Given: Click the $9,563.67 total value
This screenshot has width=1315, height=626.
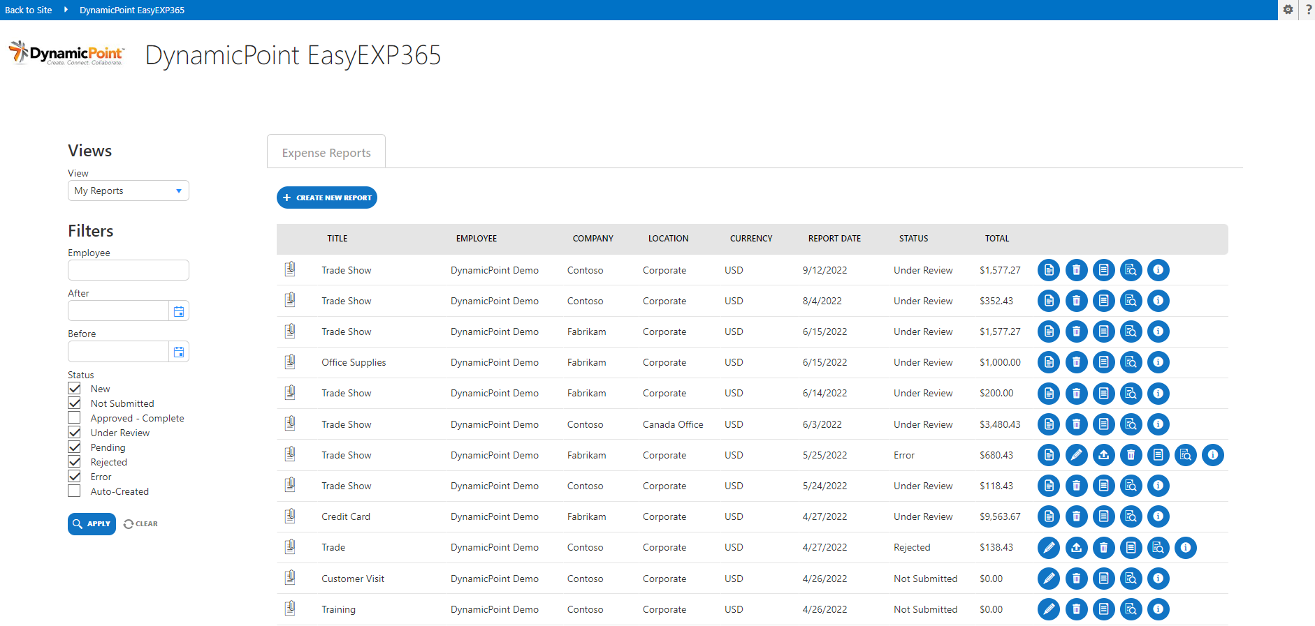Looking at the screenshot, I should [1000, 516].
